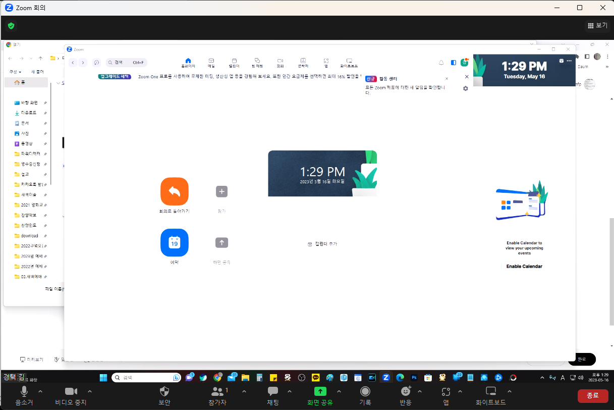Click the Windows Start button
The width and height of the screenshot is (614, 410).
[x=103, y=377]
